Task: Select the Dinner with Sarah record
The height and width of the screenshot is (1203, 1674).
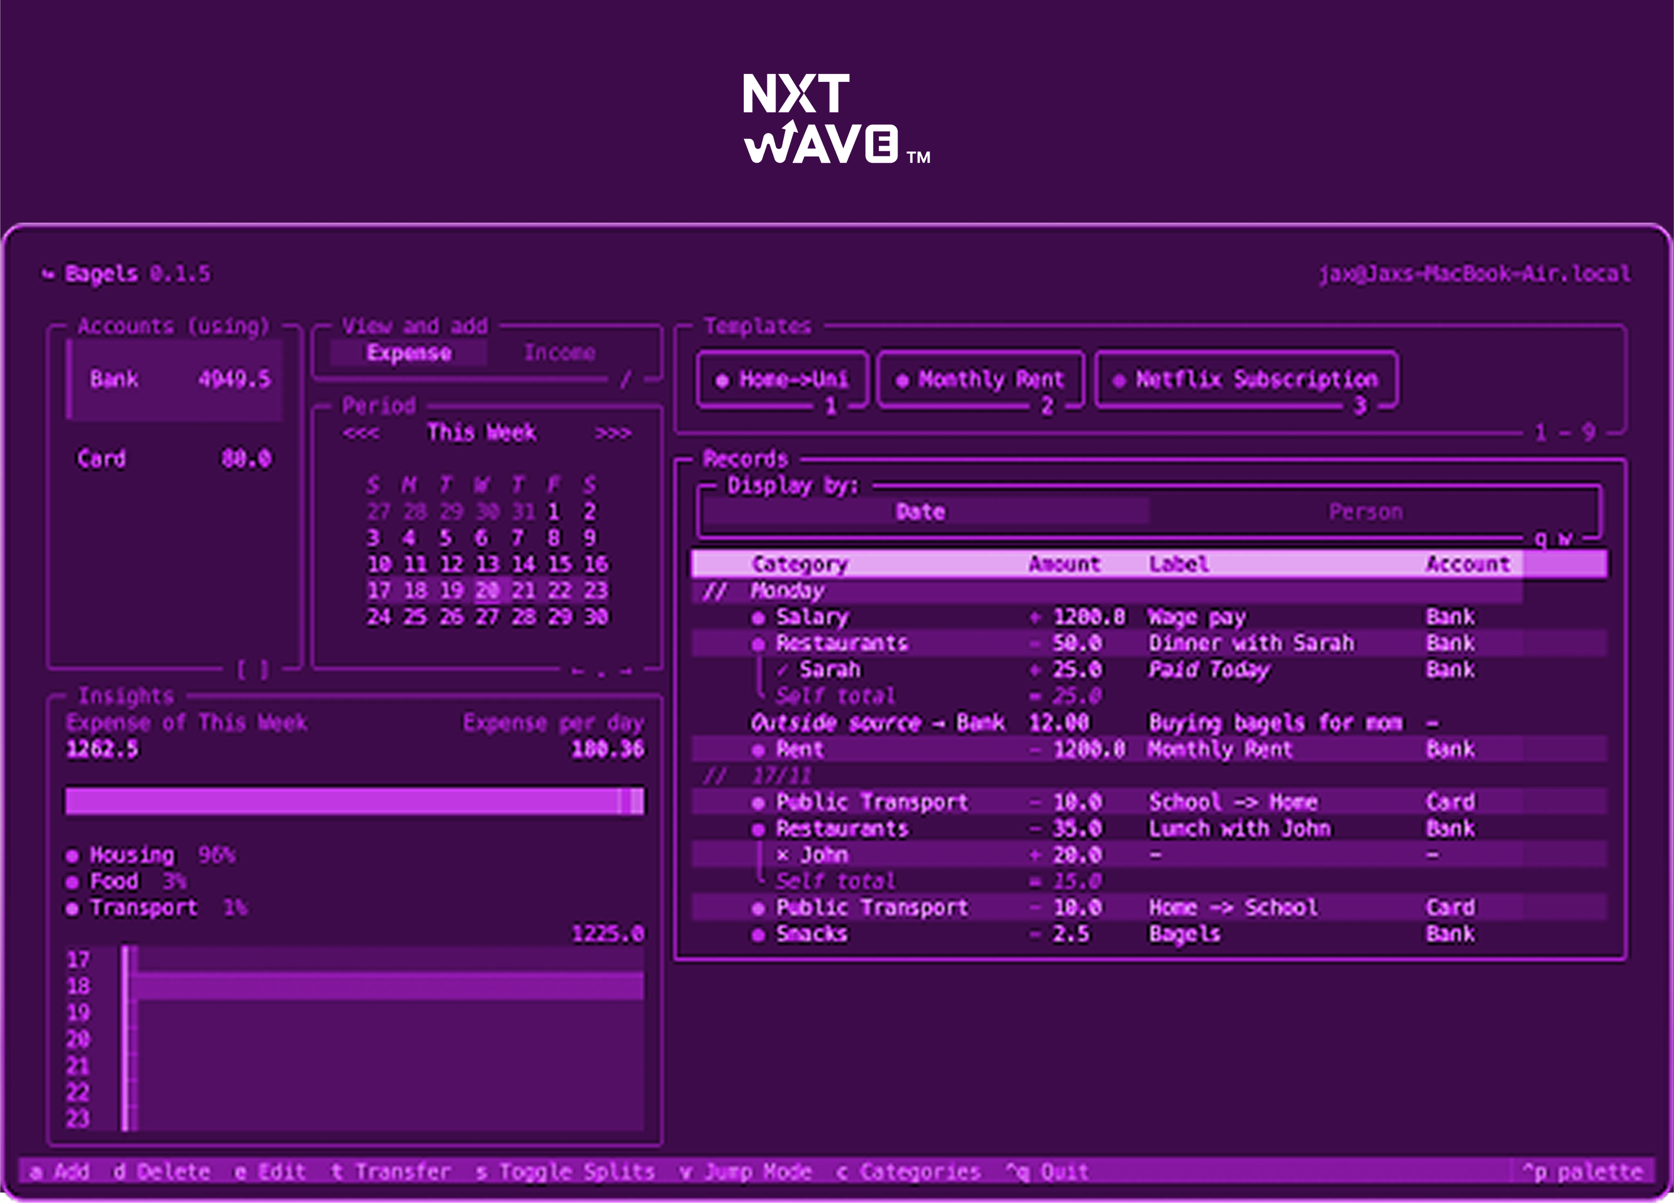Action: click(x=1149, y=644)
